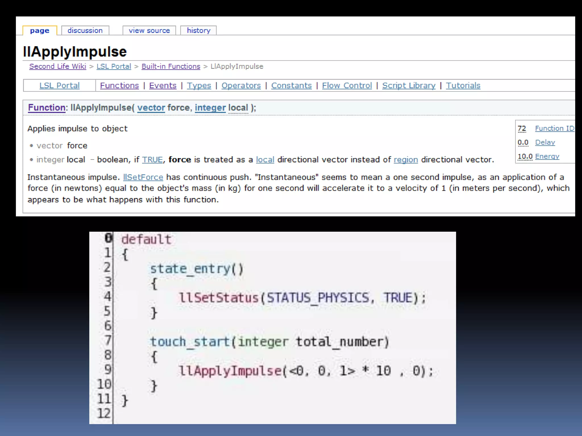
Task: Click the Operators navigation link
Action: coord(241,85)
